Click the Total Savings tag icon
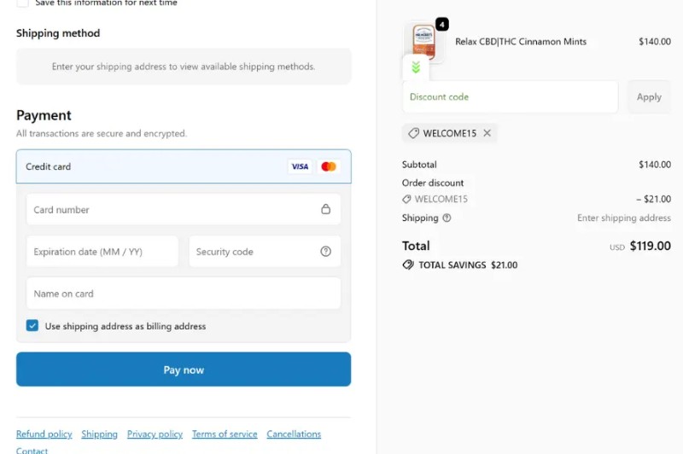 point(408,265)
